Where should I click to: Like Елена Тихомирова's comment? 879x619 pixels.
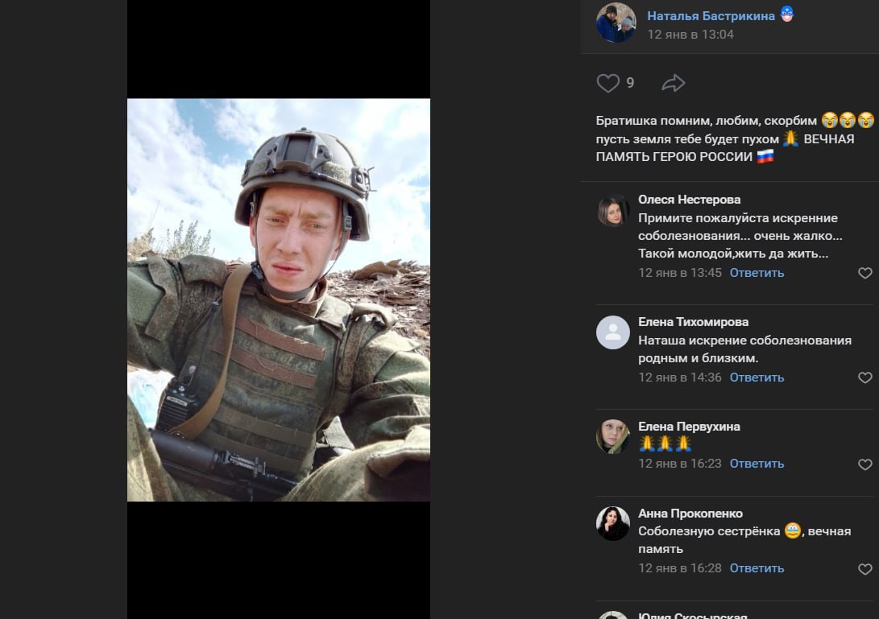pyautogui.click(x=865, y=378)
